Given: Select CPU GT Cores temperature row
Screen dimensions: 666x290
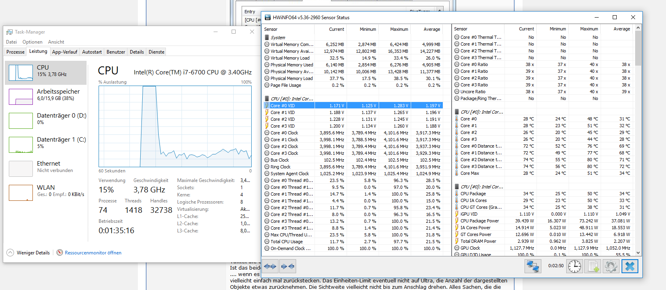Looking at the screenshot, I should pyautogui.click(x=543, y=207).
